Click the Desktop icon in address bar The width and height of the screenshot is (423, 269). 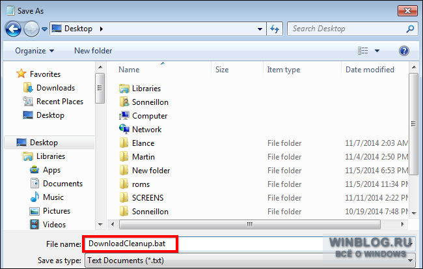57,29
